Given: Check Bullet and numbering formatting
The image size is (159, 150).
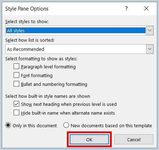Looking at the screenshot, I should click(16, 84).
